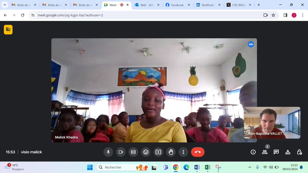Open more options three-dot menu
The image size is (308, 173).
pos(183,152)
